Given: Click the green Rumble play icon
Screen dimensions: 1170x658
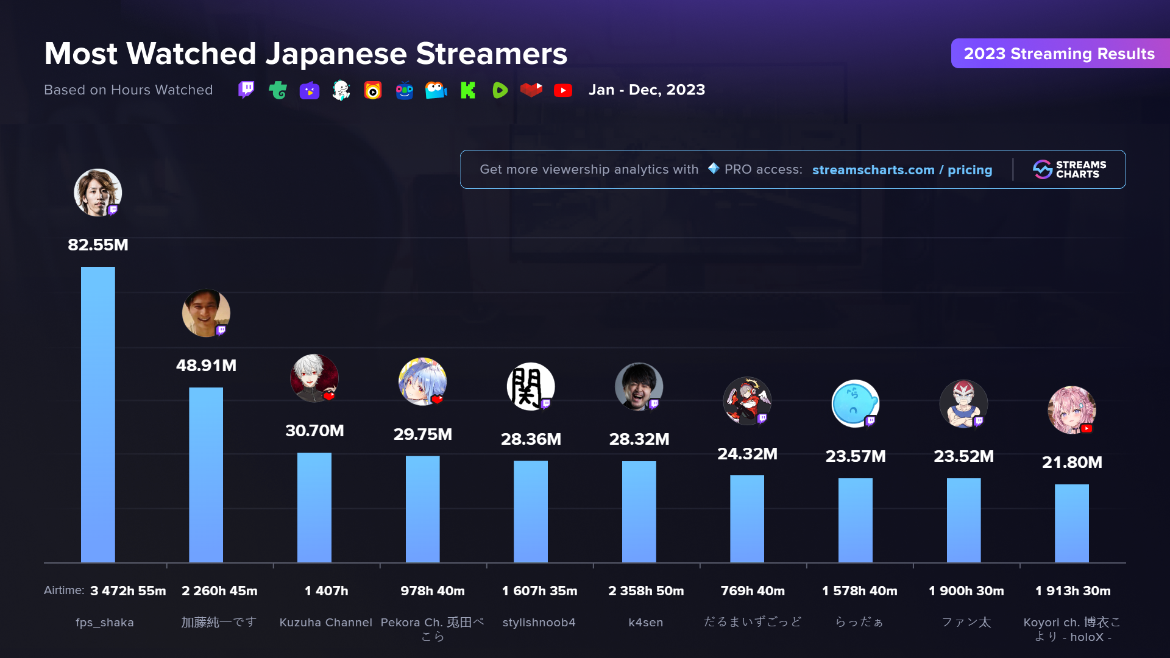Looking at the screenshot, I should click(x=500, y=90).
